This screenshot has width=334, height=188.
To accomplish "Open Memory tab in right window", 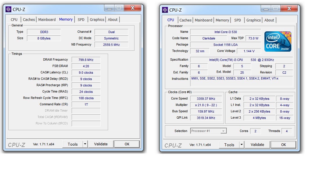I will coord(222,20).
